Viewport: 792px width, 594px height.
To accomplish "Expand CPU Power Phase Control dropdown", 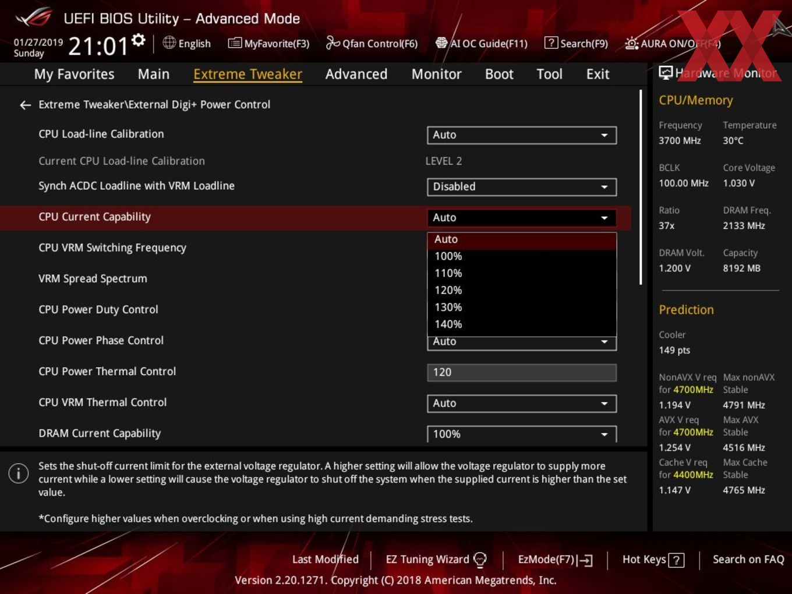I will point(522,342).
